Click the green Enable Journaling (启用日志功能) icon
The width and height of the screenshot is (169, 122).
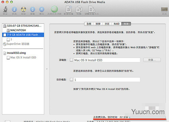click(x=54, y=9)
